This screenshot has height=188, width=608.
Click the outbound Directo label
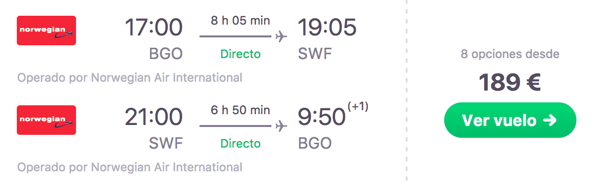coord(240,54)
